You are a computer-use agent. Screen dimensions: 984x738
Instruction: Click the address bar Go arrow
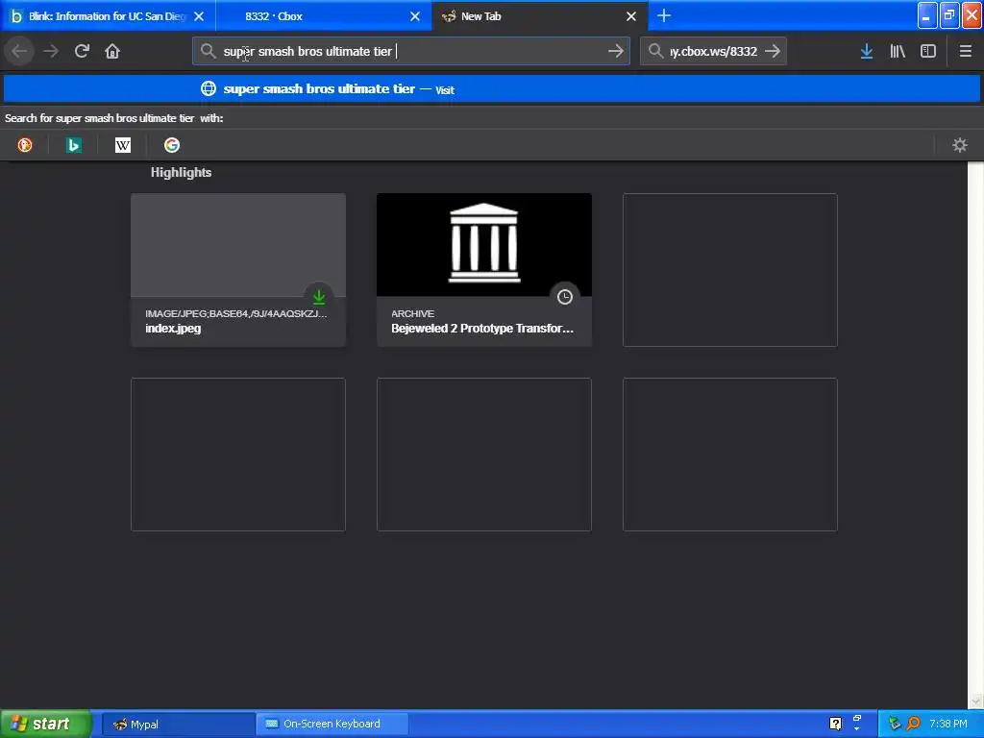click(x=616, y=51)
